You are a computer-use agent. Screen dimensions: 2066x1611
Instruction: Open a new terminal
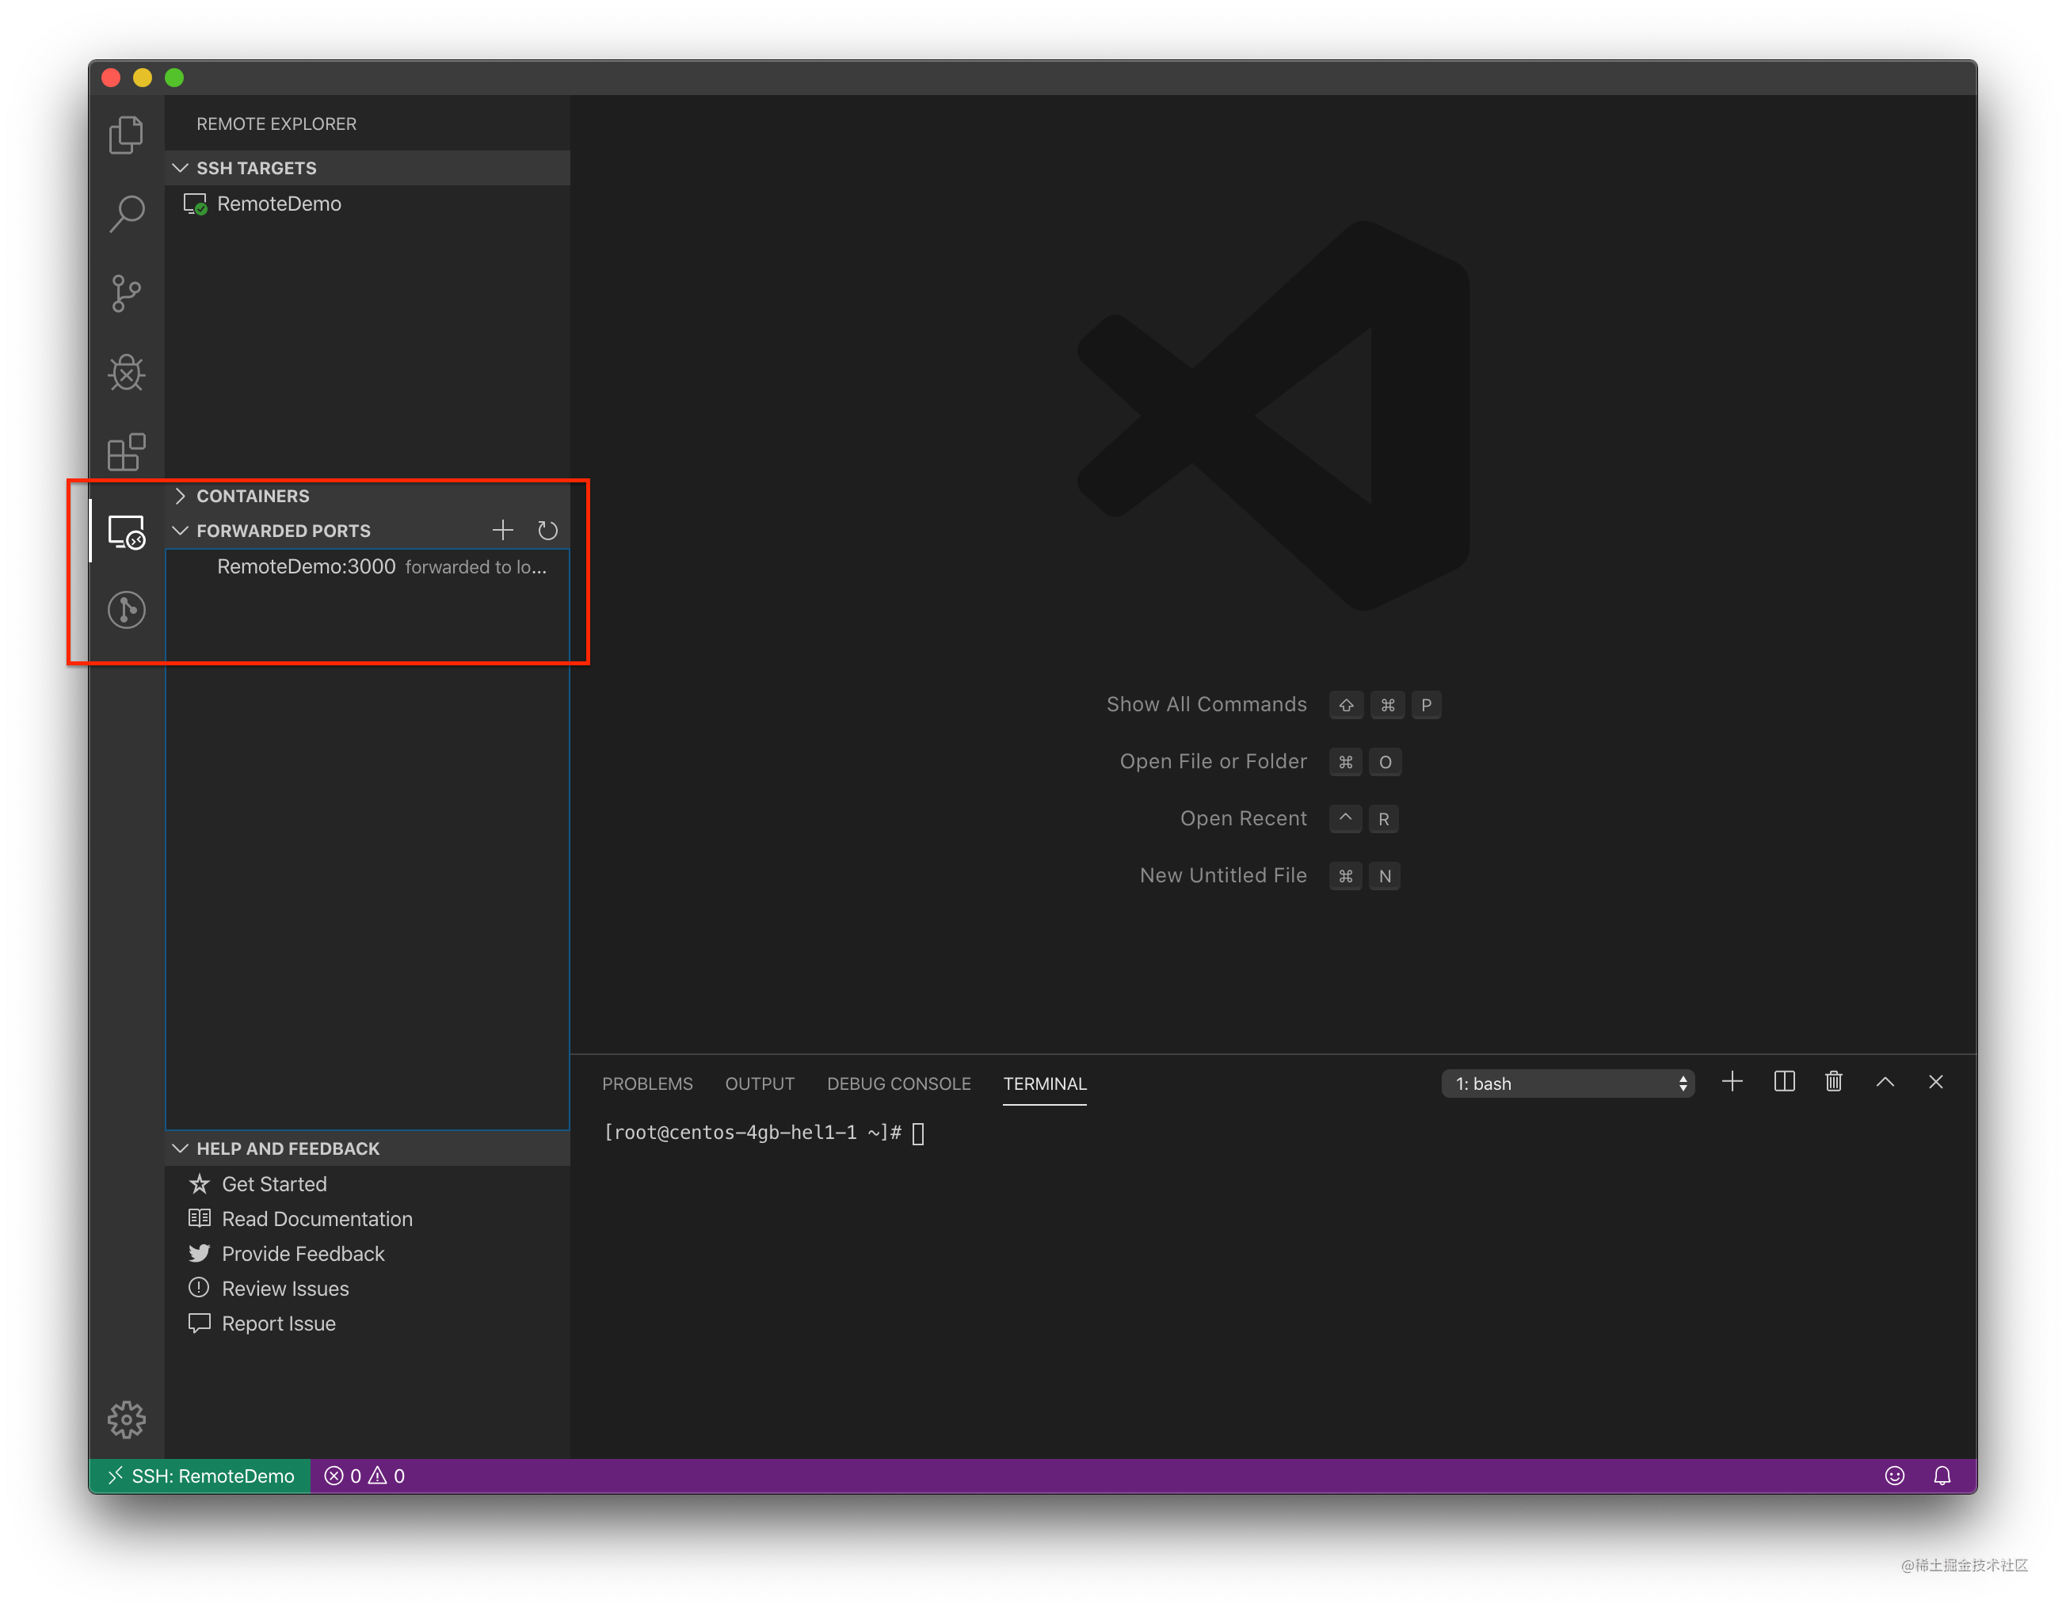tap(1732, 1081)
